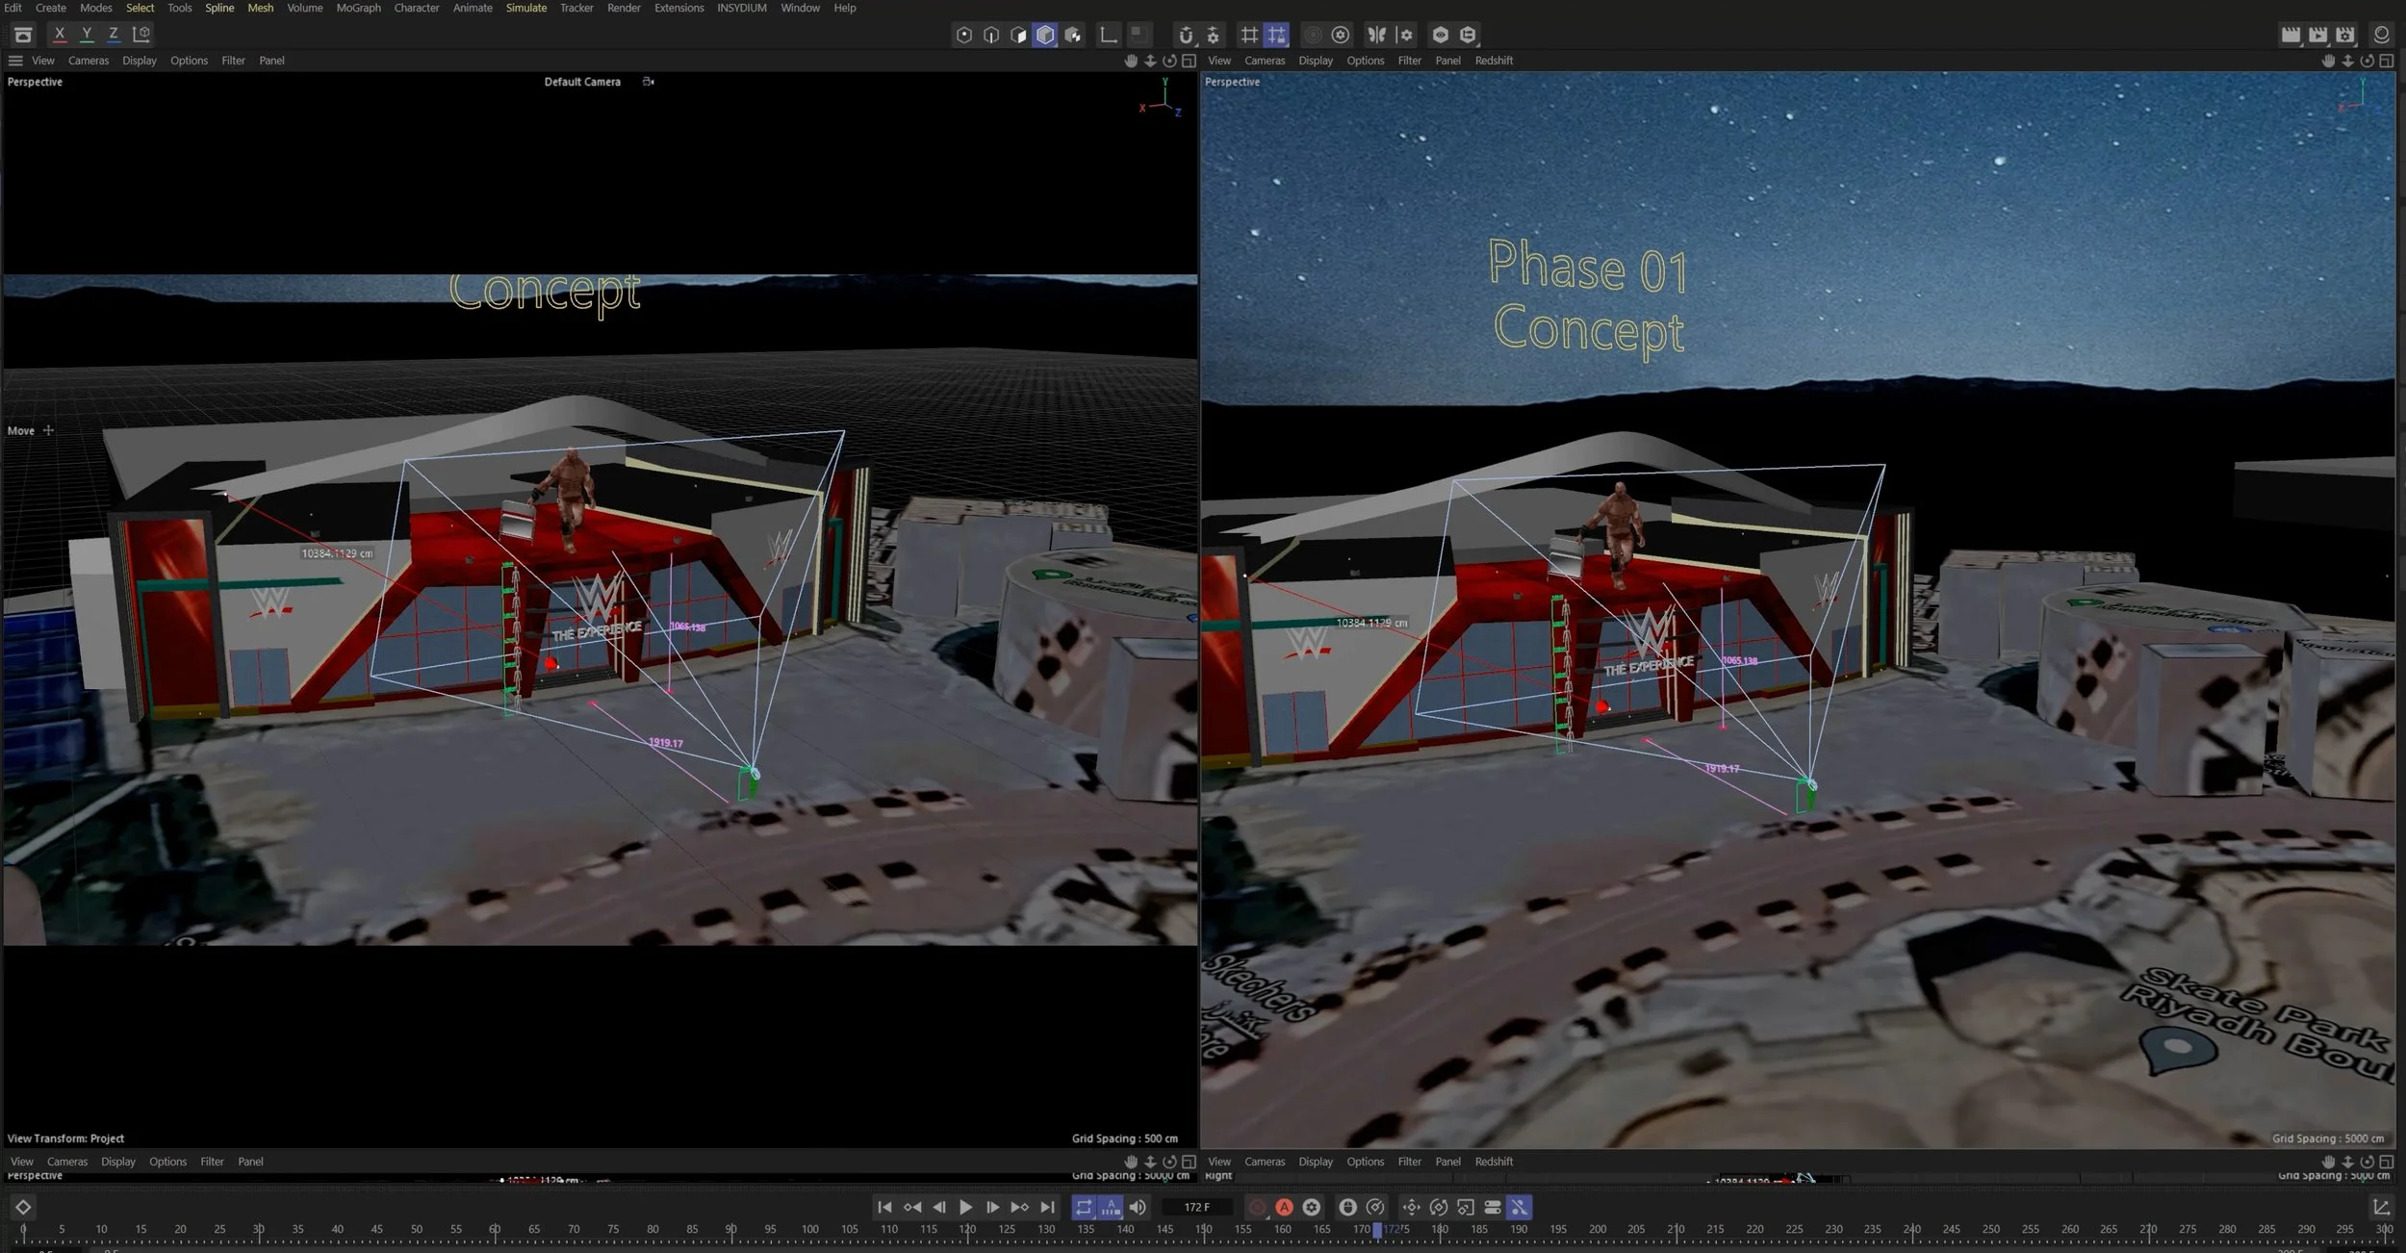Open the Extensions main menu
Viewport: 2406px width, 1253px height.
click(678, 8)
